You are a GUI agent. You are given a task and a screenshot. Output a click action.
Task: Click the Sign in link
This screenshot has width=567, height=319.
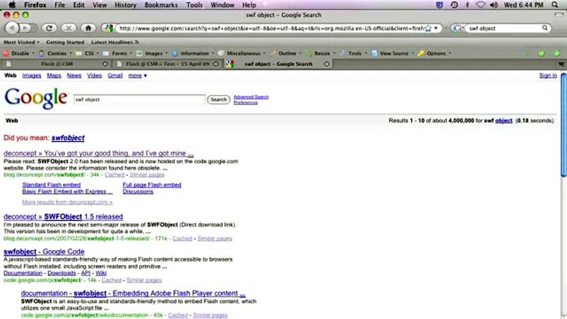(548, 75)
